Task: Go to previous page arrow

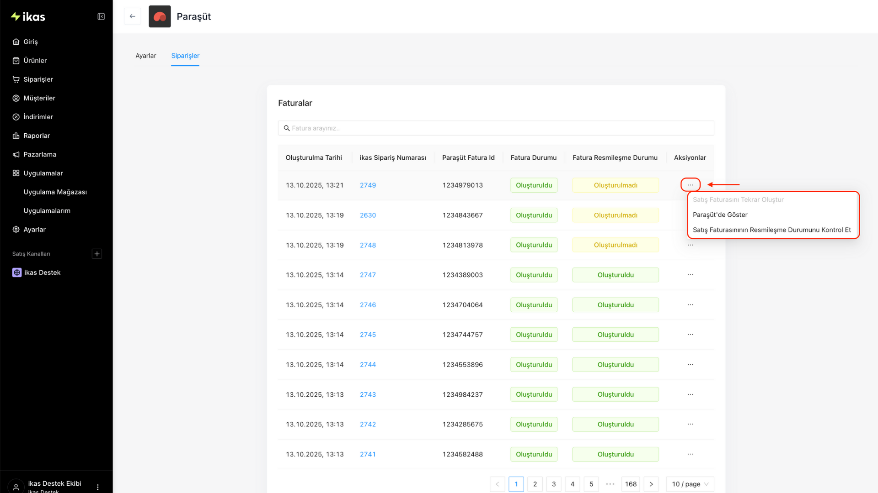Action: [498, 484]
